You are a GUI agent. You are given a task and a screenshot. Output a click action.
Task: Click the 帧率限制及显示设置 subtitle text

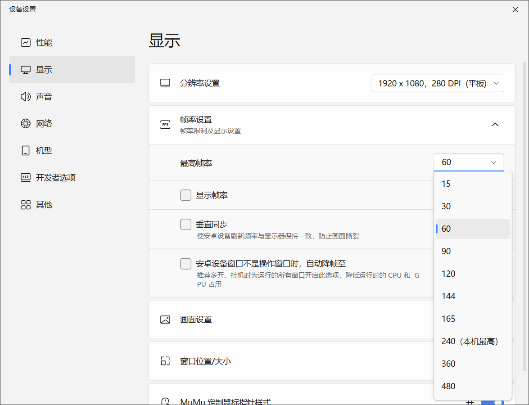[211, 131]
